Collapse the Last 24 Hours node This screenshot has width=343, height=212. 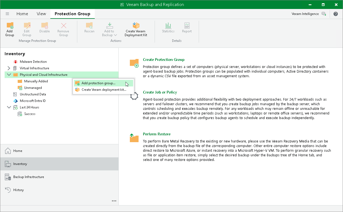pyautogui.click(x=9, y=107)
